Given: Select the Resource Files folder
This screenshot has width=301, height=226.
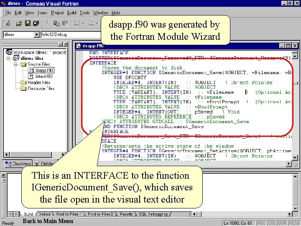Looking at the screenshot, I should (41, 88).
